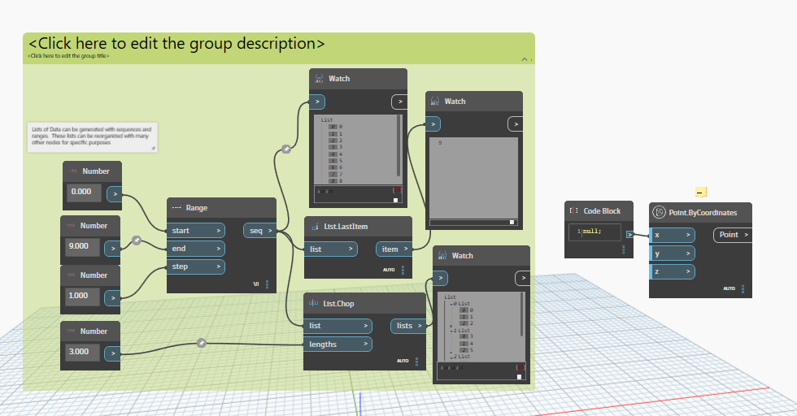
Task: Click the List.Chop lists output port
Action: click(408, 326)
